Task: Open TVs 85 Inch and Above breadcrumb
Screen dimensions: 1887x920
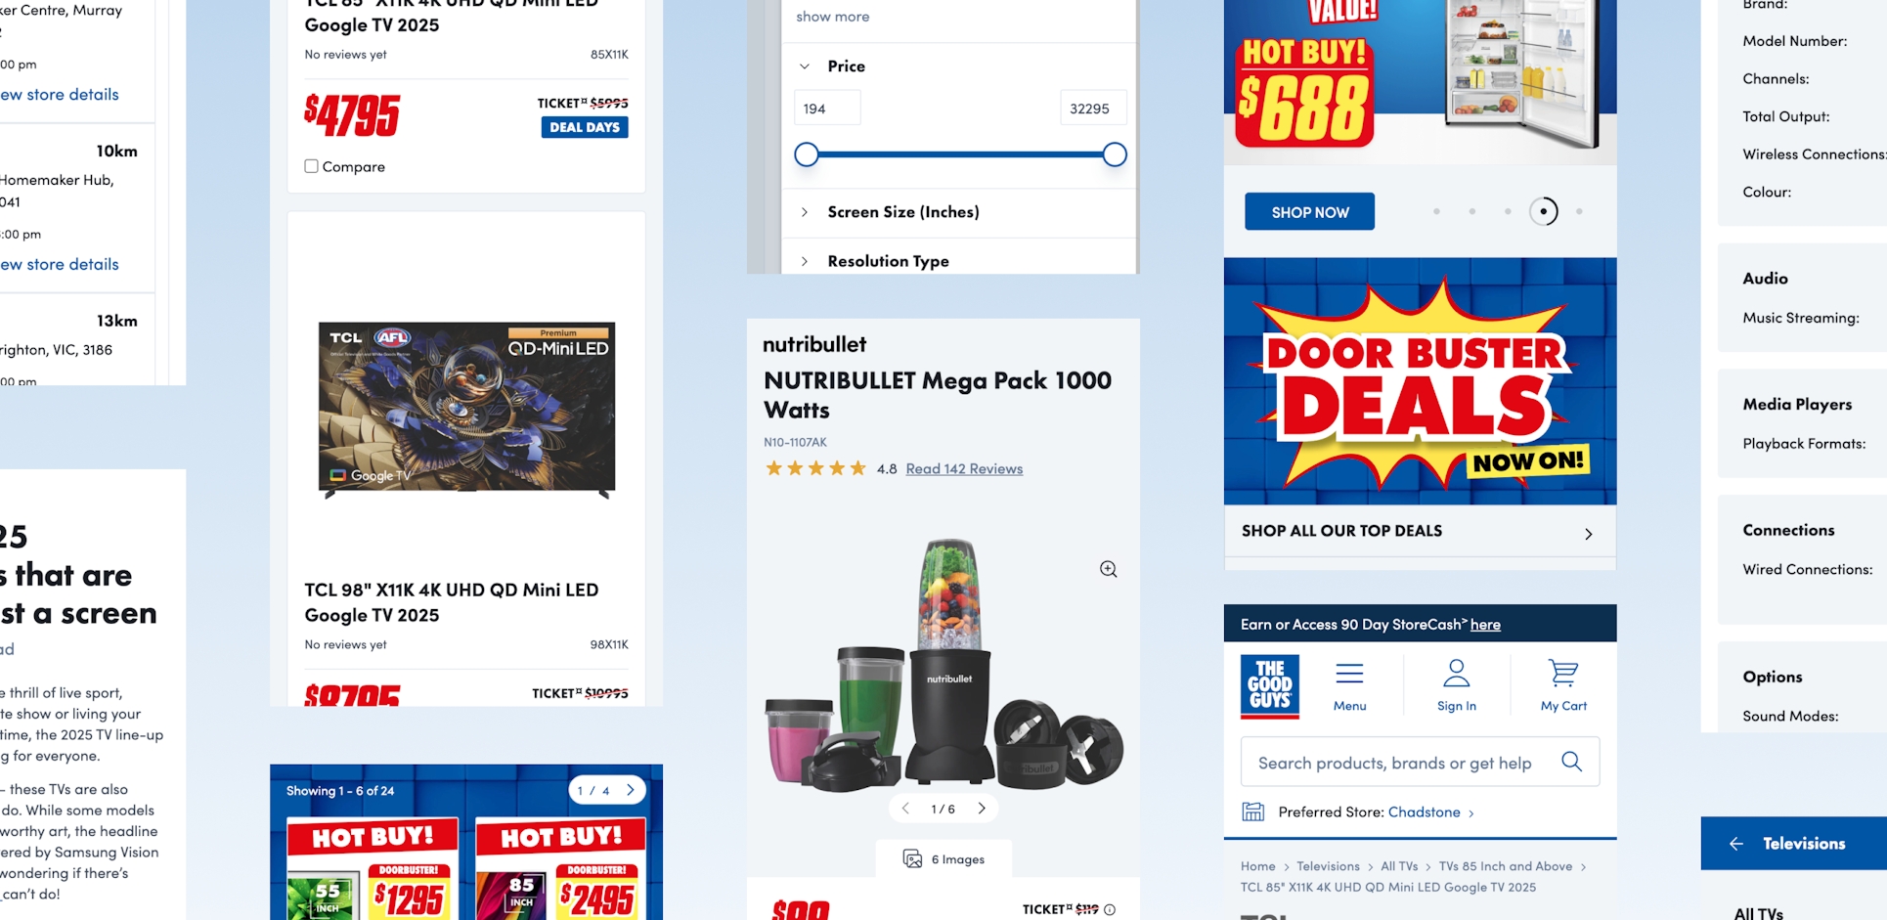Action: tap(1506, 866)
